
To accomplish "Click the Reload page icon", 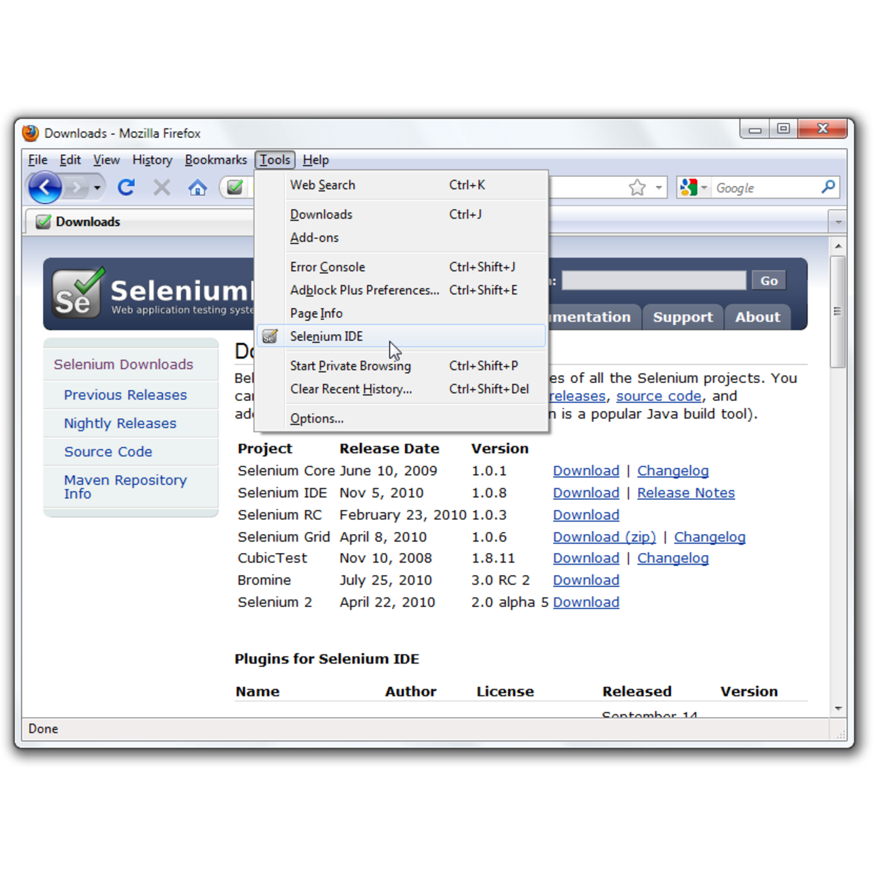I will coord(126,187).
